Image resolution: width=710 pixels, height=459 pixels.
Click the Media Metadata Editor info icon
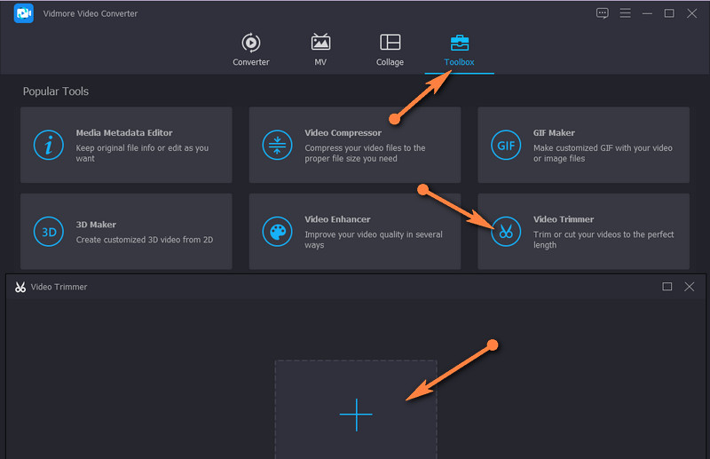pos(48,145)
